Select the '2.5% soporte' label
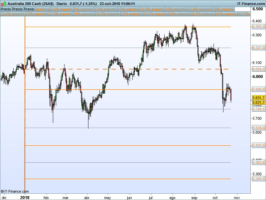The width and height of the screenshot is (266, 200). (62, 9)
